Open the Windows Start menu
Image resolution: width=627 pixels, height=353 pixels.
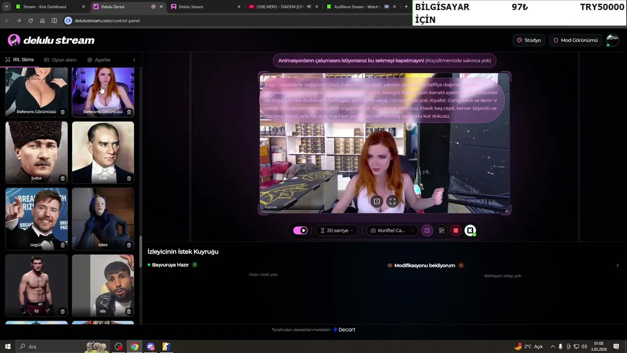[x=7, y=347]
